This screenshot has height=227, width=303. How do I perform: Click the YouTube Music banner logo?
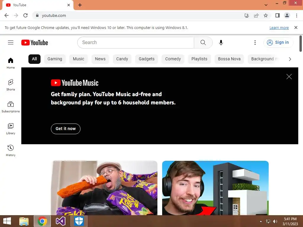tap(75, 83)
